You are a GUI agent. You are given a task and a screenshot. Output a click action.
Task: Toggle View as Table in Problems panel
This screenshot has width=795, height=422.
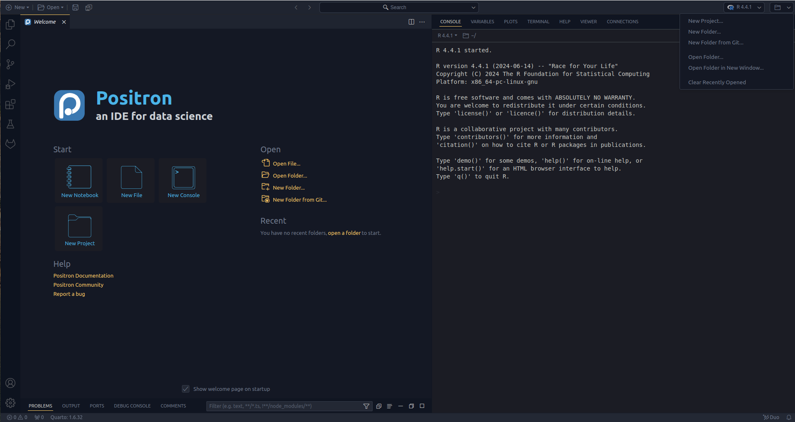(x=390, y=406)
